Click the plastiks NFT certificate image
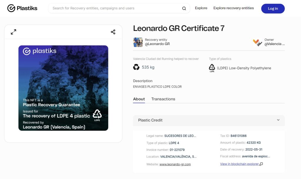Screen dimensions: 301x179 (63, 88)
